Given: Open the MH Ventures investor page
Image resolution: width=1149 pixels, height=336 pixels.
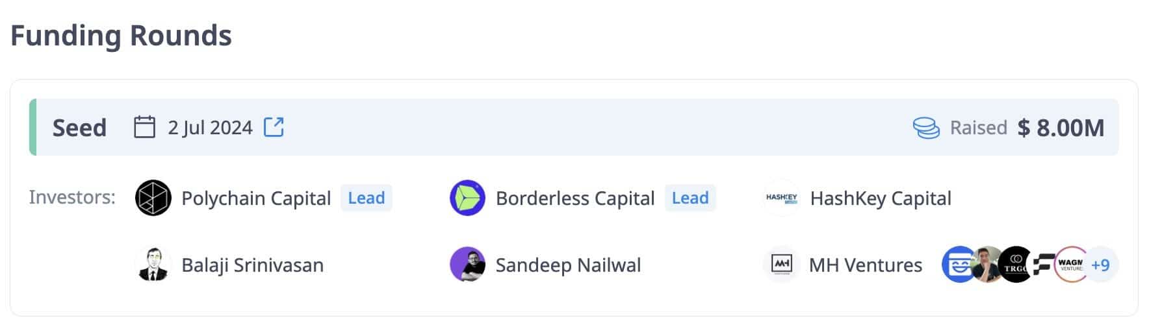Looking at the screenshot, I should 865,265.
